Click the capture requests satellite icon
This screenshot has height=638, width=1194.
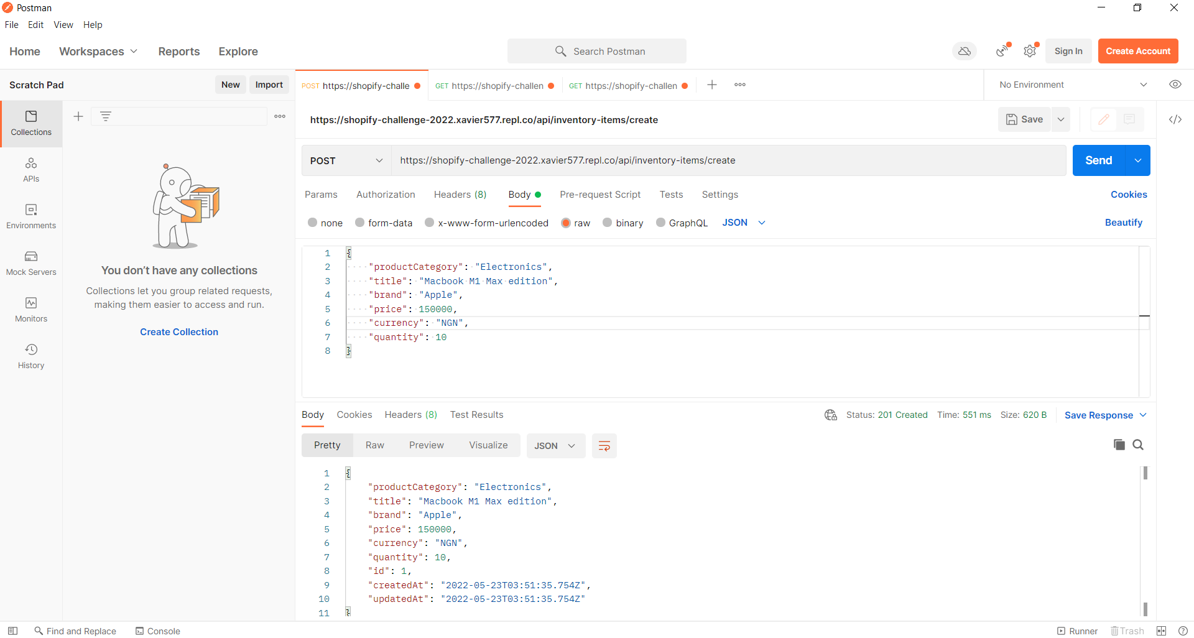1002,51
